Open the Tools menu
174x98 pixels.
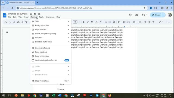41,17
